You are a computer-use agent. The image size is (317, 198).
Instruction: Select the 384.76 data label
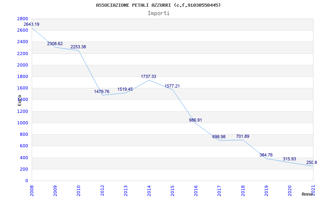pos(266,155)
